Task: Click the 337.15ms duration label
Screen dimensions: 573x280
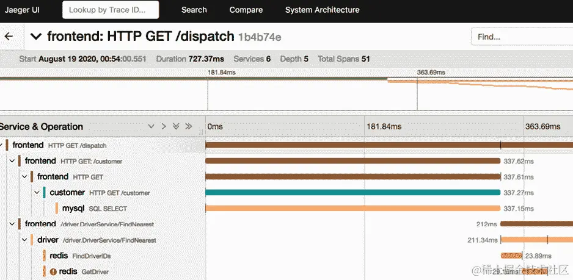Action: [519, 209]
